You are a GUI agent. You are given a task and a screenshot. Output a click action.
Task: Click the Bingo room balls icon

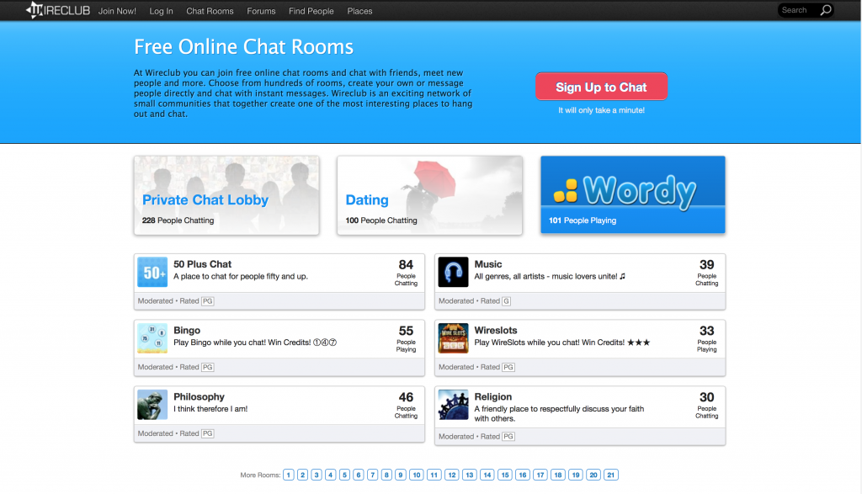[x=152, y=338]
